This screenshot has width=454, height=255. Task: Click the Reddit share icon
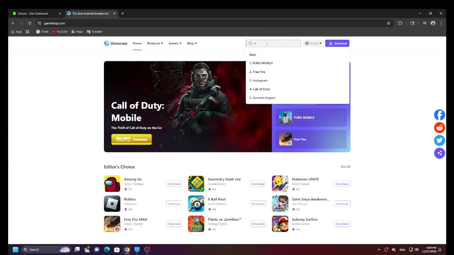439,127
